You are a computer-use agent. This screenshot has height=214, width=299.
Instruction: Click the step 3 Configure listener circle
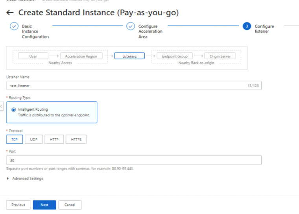click(247, 26)
